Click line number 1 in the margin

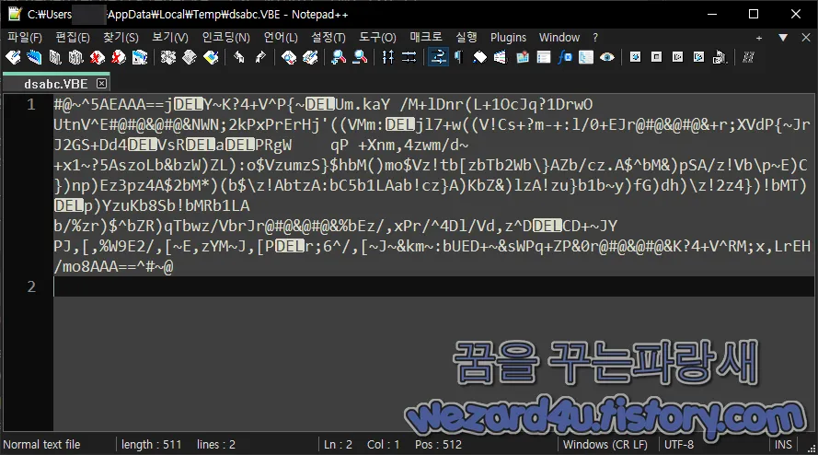(31, 104)
